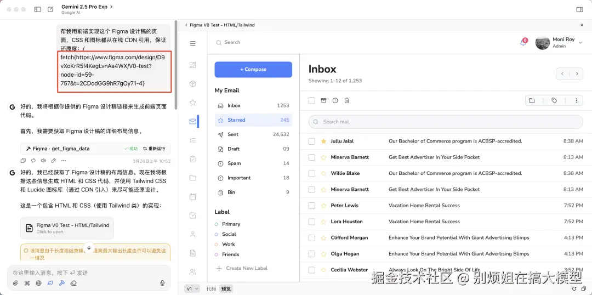Screen dimensions: 592x295
Task: Go back using the arrow beside Figma V0 Test
Action: tap(186, 25)
